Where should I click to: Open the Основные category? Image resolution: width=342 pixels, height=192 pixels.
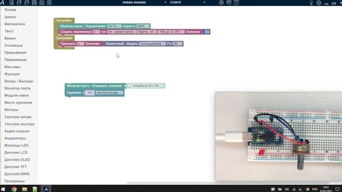pos(13,45)
